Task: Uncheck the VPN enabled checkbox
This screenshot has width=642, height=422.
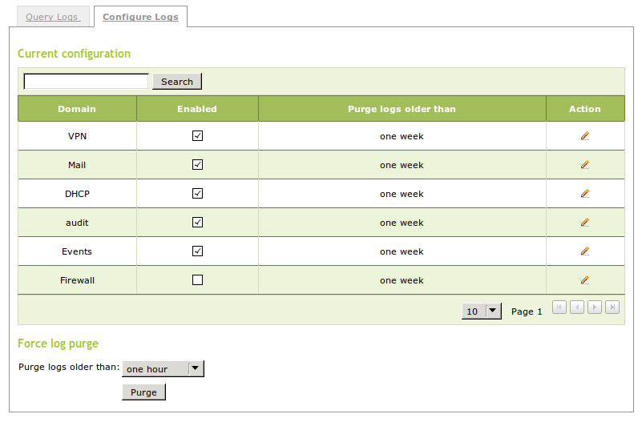Action: coord(198,136)
